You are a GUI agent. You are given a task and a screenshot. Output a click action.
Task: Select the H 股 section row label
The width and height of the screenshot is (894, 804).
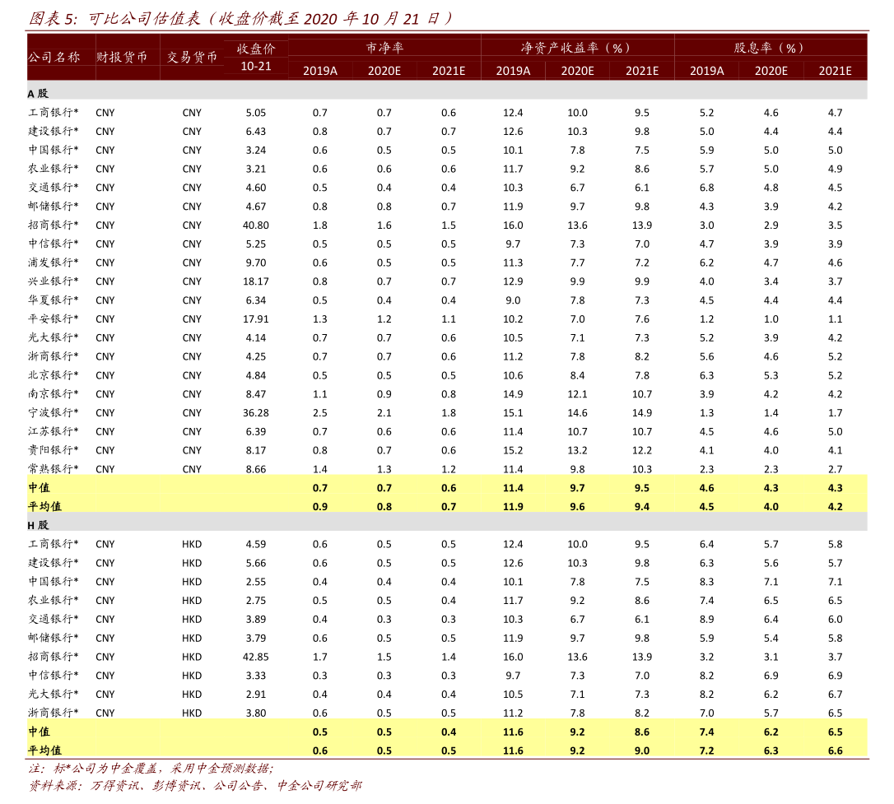(38, 524)
